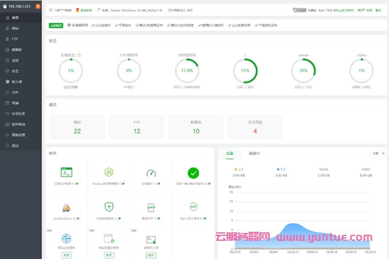Click the 安全风险 count card
389x259 pixels.
tap(255, 127)
